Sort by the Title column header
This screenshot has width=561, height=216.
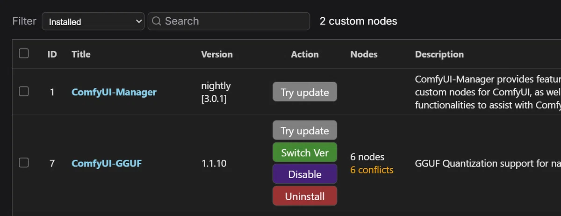coord(81,54)
